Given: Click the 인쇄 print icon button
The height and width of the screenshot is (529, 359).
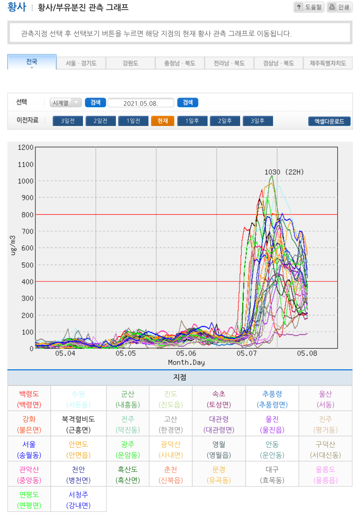Looking at the screenshot, I should coord(340,7).
